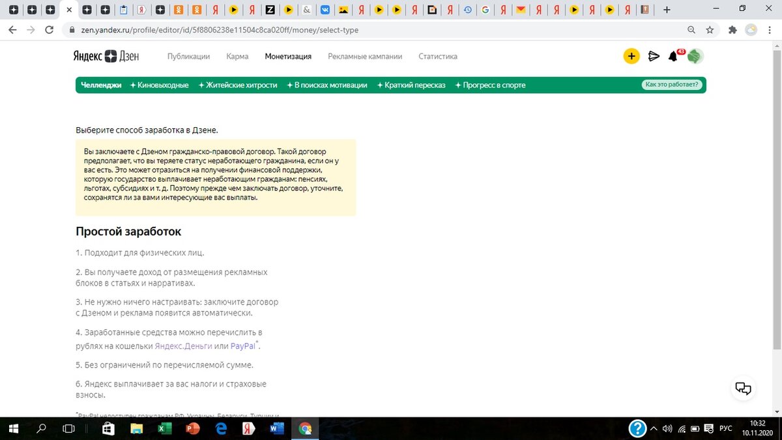
Task: Select the Краткий пересказ challenge
Action: click(411, 85)
